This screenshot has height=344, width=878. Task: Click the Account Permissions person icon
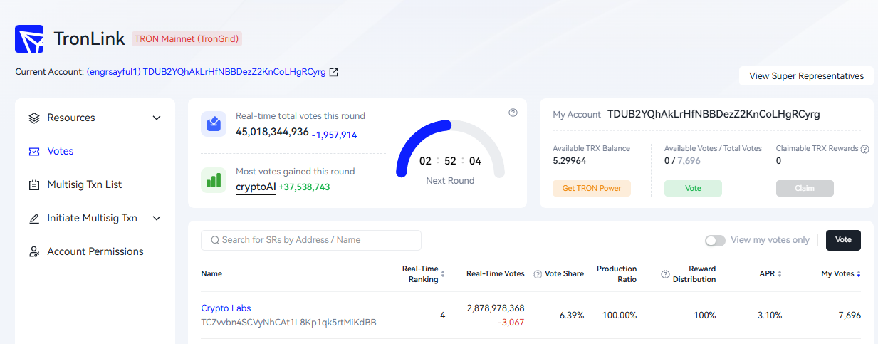pos(34,252)
